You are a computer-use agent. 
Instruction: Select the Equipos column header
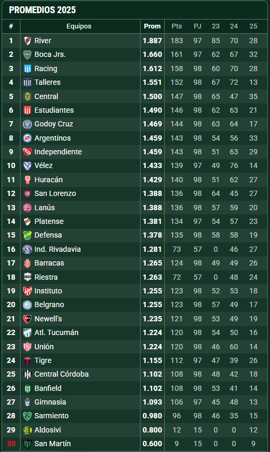(79, 26)
